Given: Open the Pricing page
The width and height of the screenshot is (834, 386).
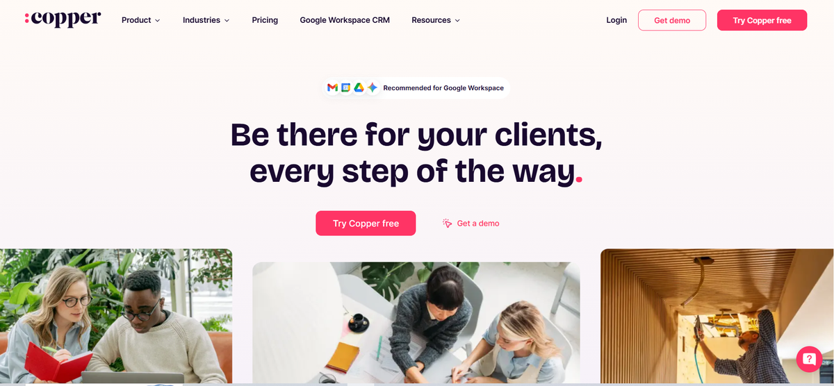Looking at the screenshot, I should click(265, 20).
